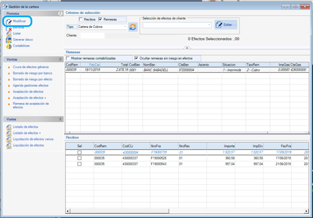Click the NomBan column header
Screen dimensions: 313x218
click(160, 65)
